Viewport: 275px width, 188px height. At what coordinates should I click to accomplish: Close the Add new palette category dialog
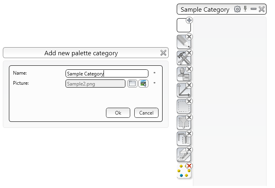coord(163,53)
